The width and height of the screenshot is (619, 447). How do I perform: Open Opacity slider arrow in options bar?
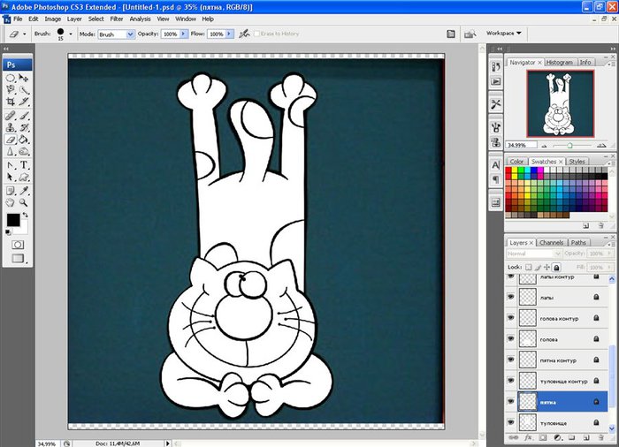(x=183, y=34)
